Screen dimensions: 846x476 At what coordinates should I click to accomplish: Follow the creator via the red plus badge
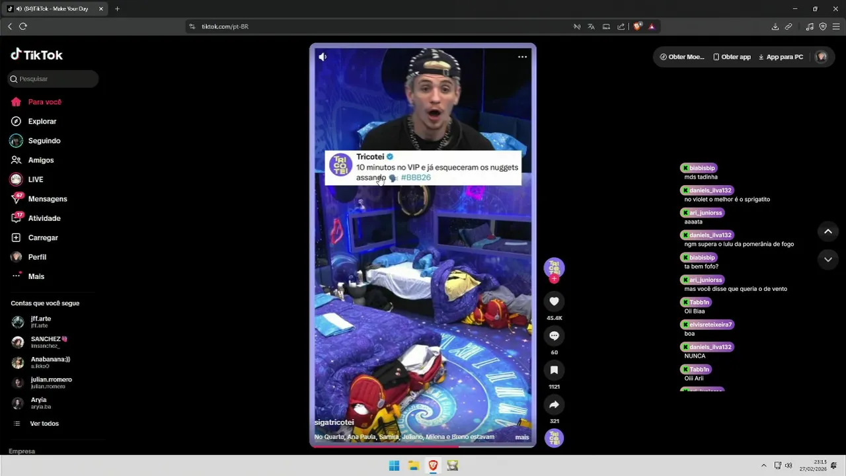tap(554, 279)
